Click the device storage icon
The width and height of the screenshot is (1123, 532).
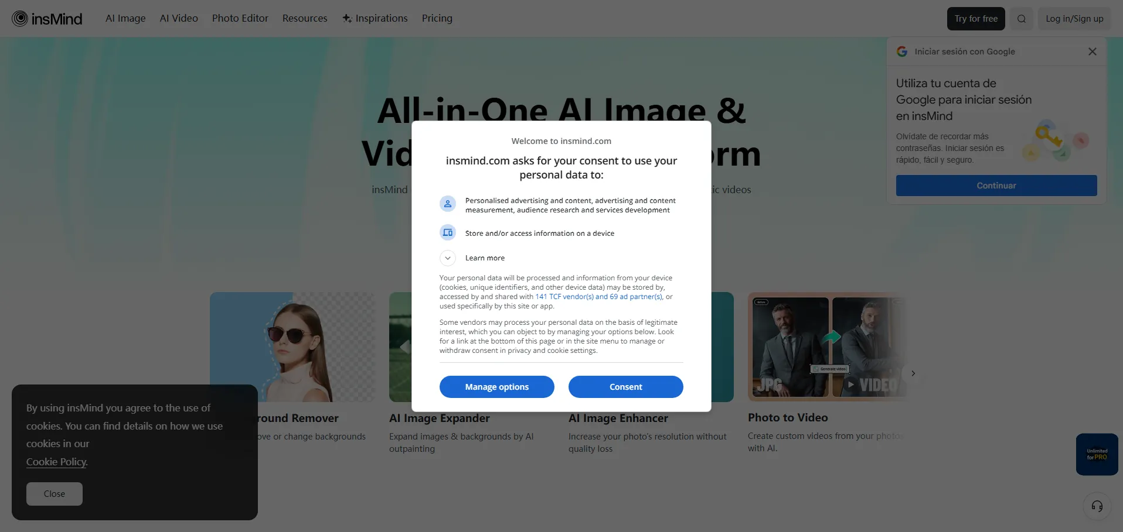pos(448,233)
